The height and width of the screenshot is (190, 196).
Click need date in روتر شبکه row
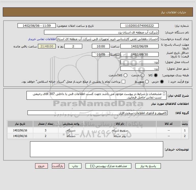20,136
